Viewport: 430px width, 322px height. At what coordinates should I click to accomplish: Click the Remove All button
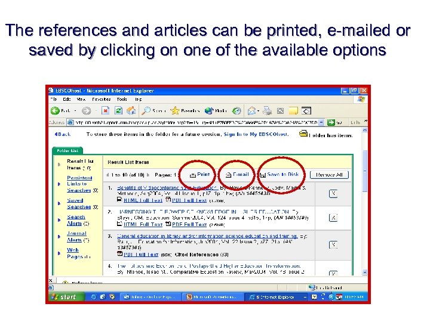(x=329, y=175)
